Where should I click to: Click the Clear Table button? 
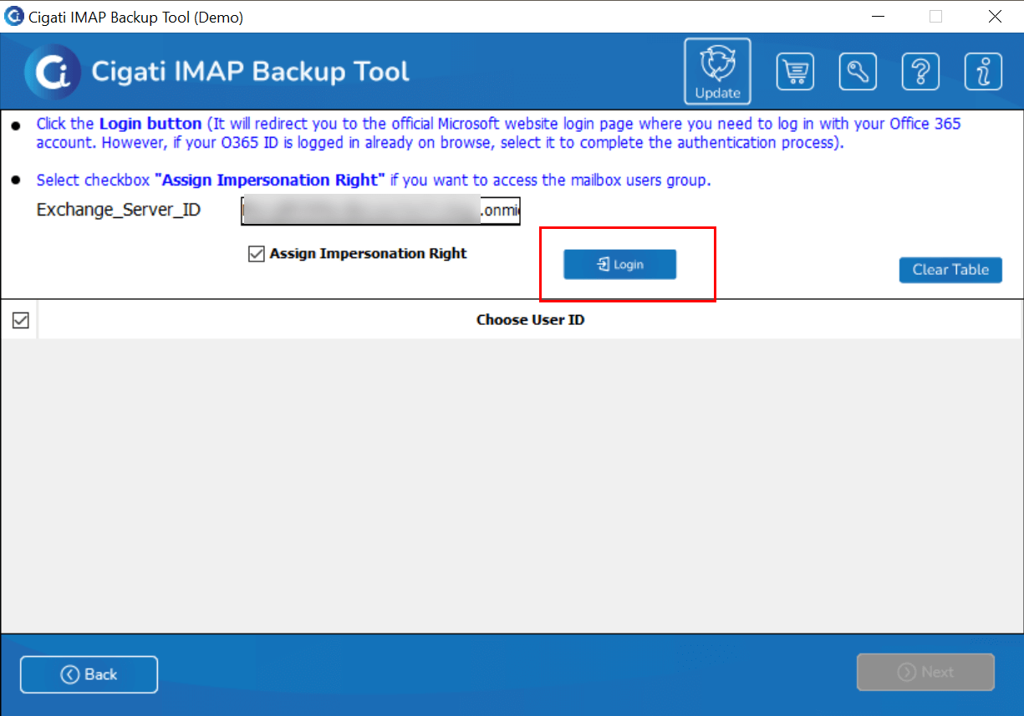point(950,270)
